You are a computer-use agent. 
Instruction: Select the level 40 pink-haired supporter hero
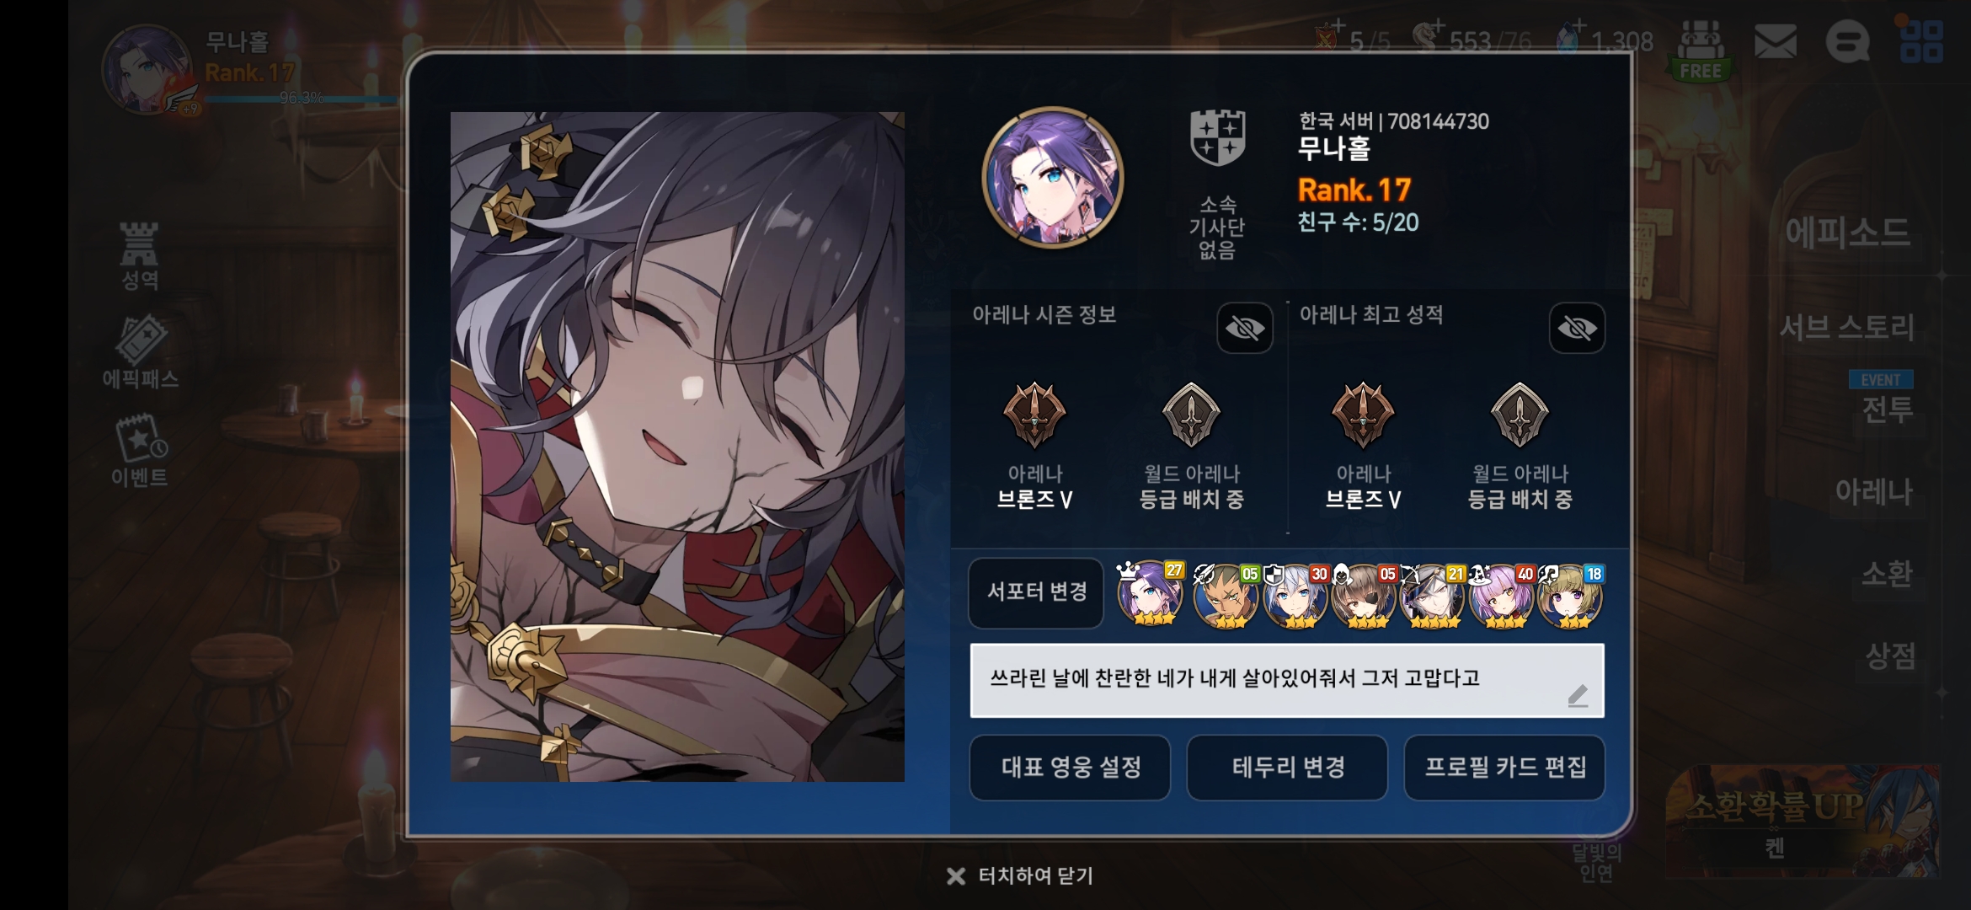pos(1503,595)
